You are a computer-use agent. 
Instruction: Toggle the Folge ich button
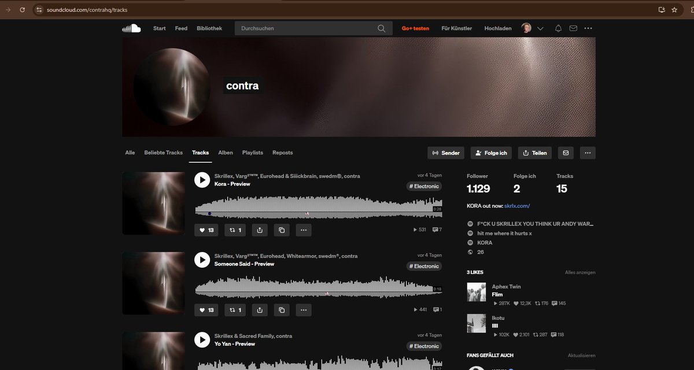pyautogui.click(x=492, y=153)
